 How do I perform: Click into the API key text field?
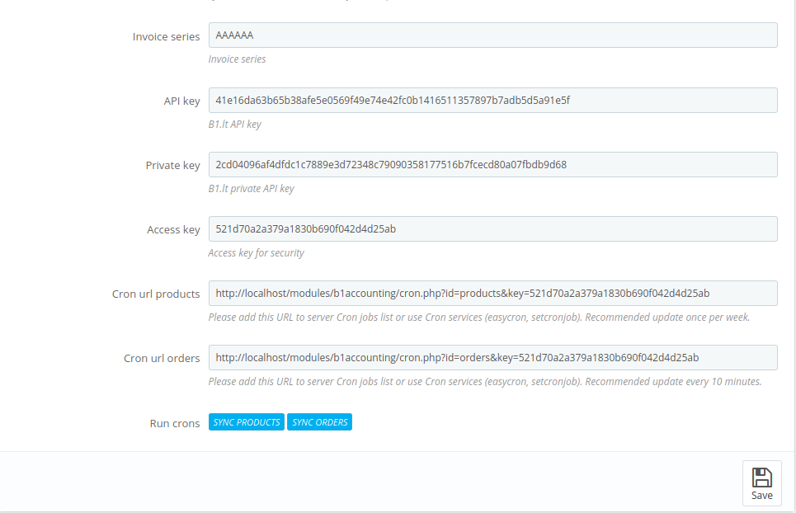(492, 101)
